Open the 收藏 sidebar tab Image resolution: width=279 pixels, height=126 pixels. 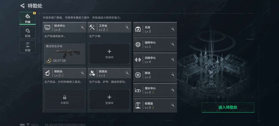pyautogui.click(x=28, y=47)
